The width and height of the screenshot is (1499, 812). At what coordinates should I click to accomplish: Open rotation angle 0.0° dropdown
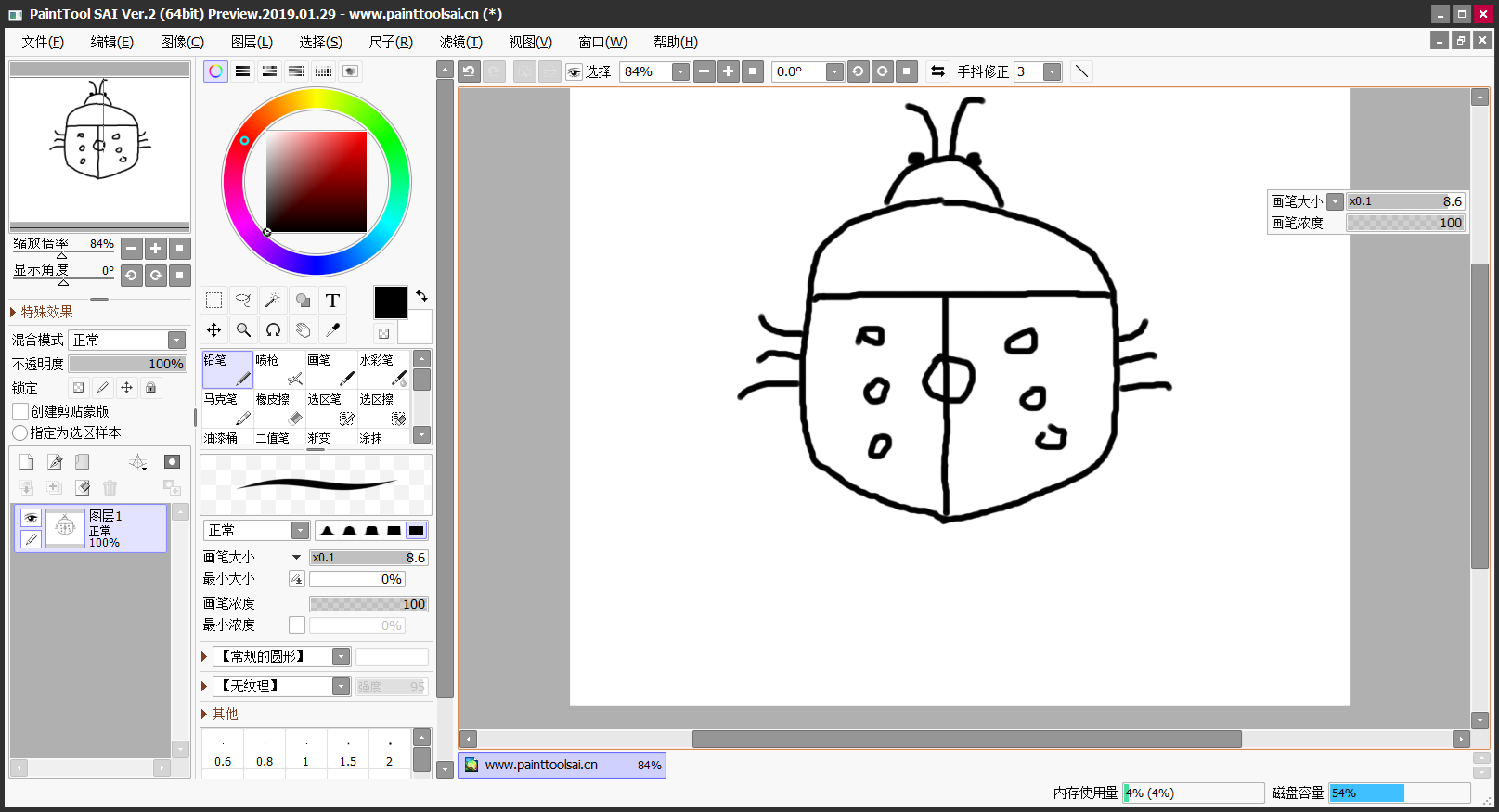(834, 72)
